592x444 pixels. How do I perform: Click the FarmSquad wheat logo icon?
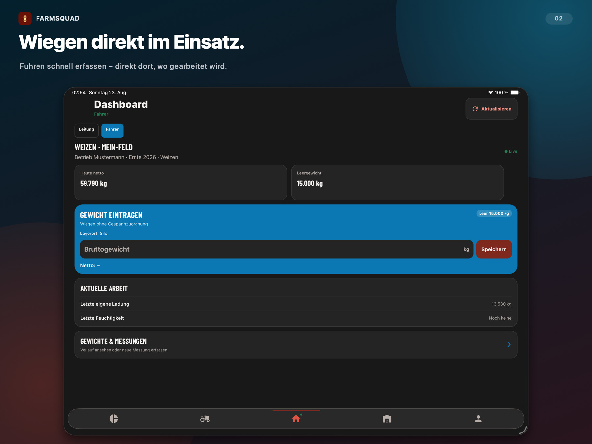25,18
